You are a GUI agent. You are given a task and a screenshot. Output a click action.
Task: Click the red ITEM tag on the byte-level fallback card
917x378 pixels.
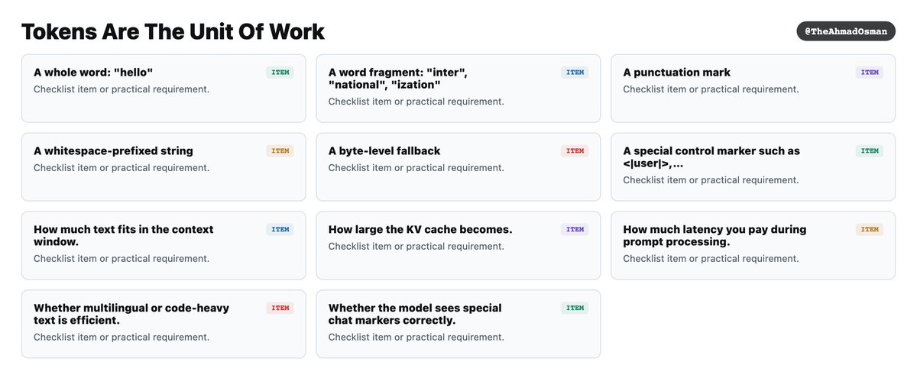(575, 151)
